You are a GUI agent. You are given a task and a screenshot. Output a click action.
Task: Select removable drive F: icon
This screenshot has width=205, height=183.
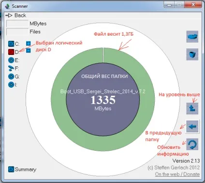click(11, 68)
